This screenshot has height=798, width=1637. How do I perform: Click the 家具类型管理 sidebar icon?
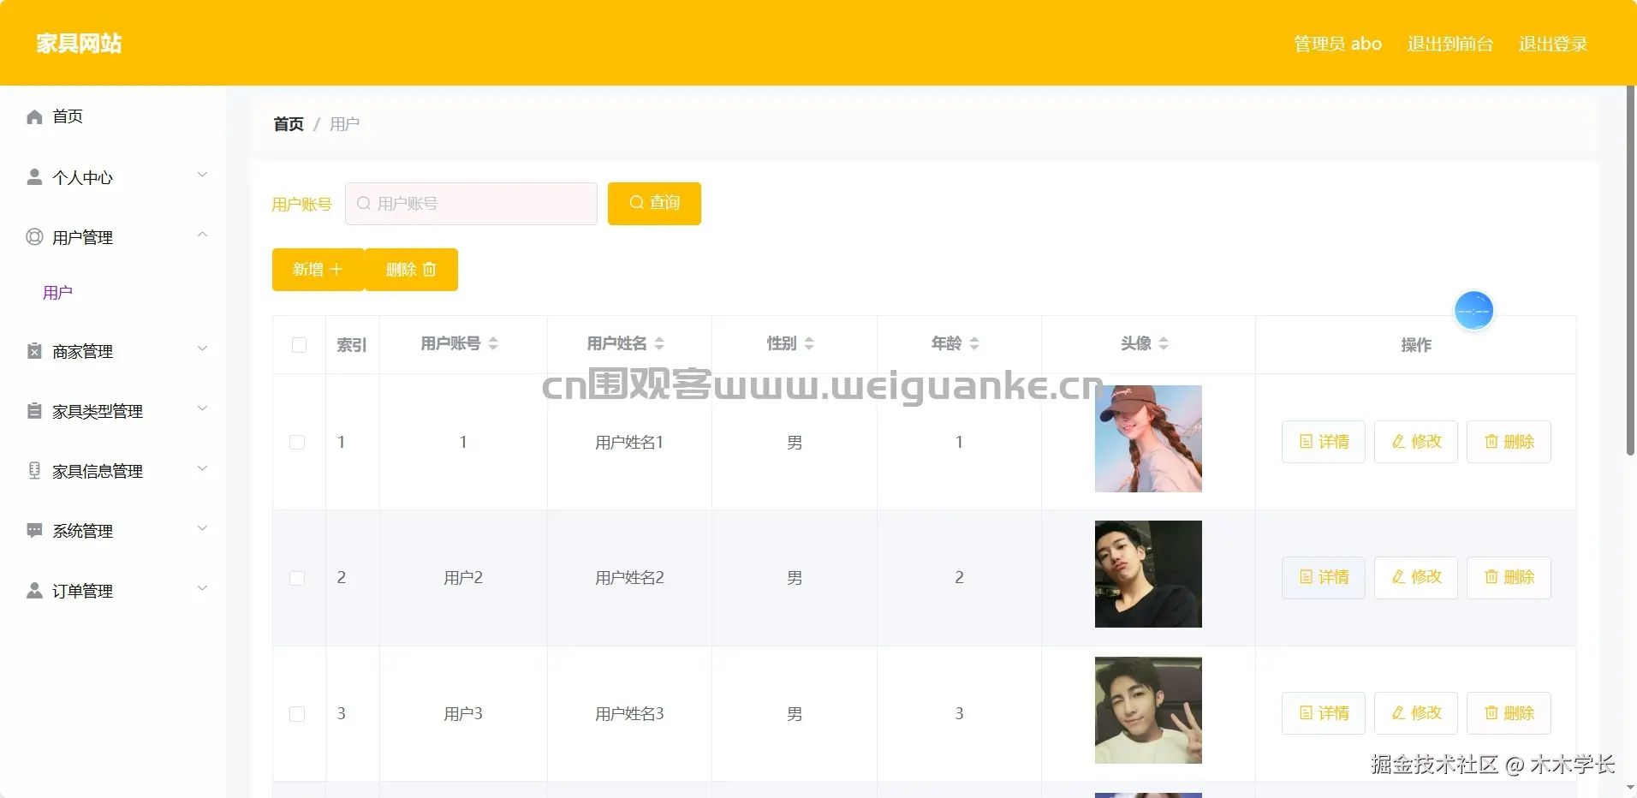coord(34,411)
